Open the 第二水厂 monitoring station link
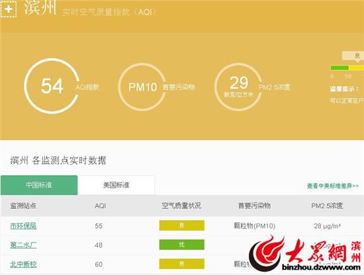 (x=23, y=245)
